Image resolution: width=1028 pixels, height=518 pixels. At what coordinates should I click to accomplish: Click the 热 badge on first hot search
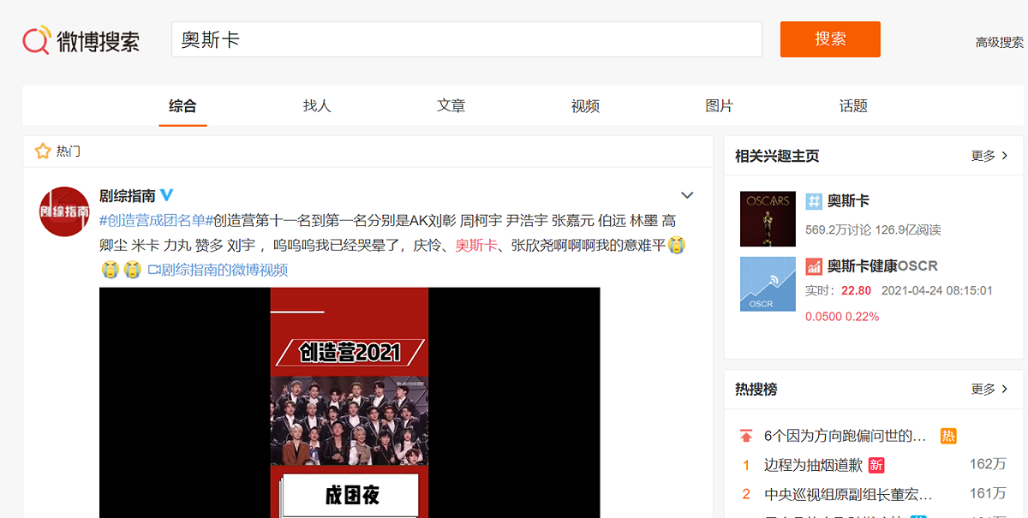pyautogui.click(x=948, y=436)
